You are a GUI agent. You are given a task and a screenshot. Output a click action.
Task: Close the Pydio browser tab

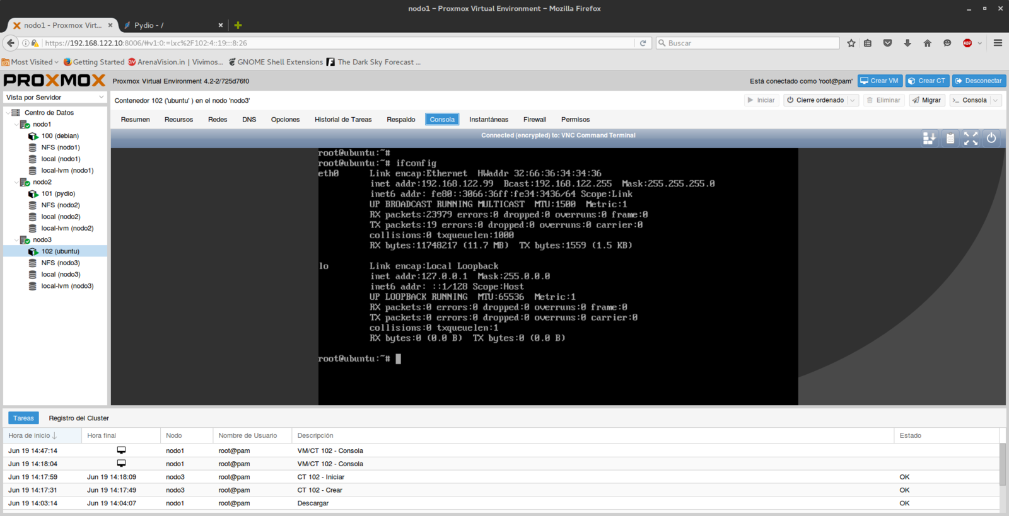coord(221,25)
